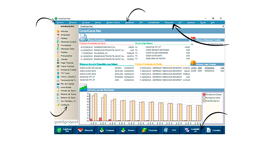Screen dimensions: 278x151
Task: Click the Últimos Lotes Creados box icon
Action: 193,63
